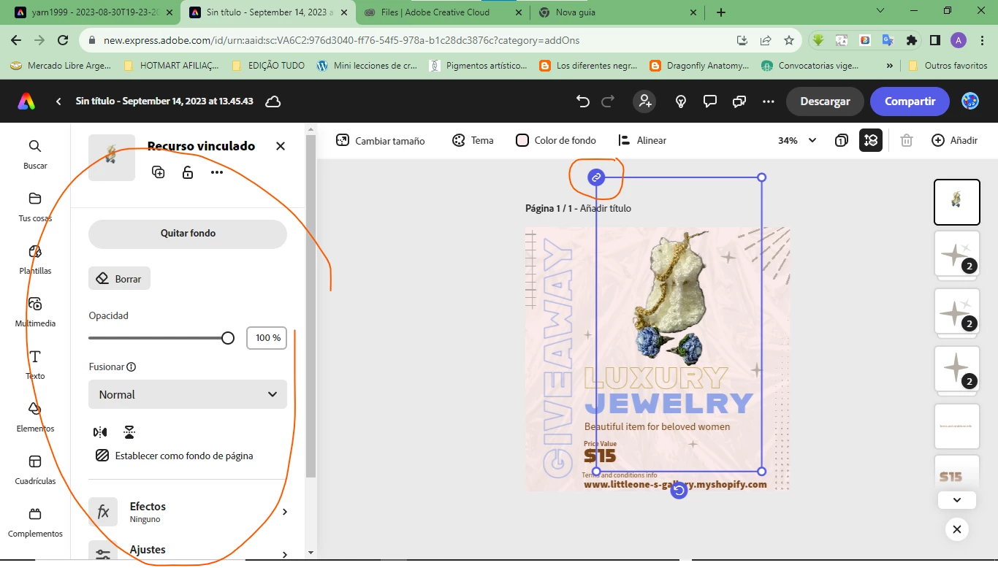Delete the page with trash icon

[907, 140]
